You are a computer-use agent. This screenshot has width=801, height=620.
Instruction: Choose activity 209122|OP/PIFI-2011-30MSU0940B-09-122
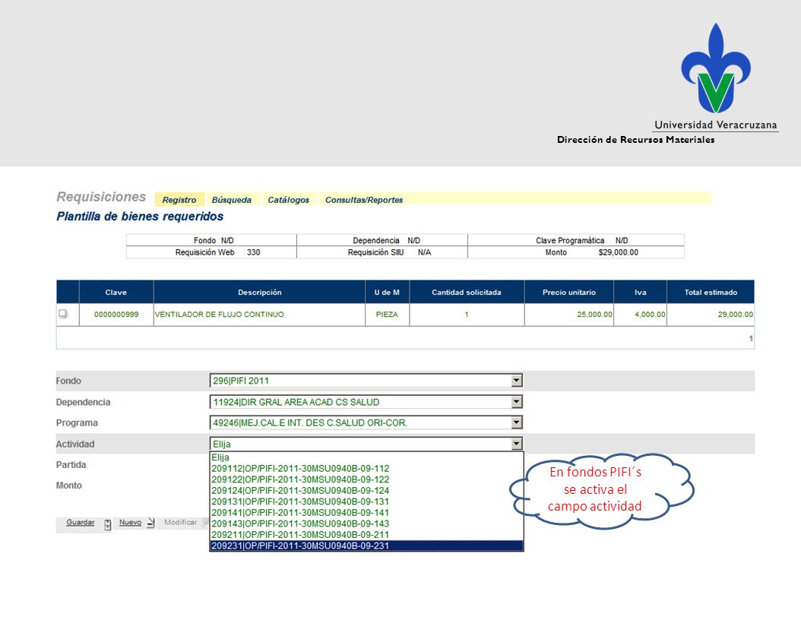(366, 479)
